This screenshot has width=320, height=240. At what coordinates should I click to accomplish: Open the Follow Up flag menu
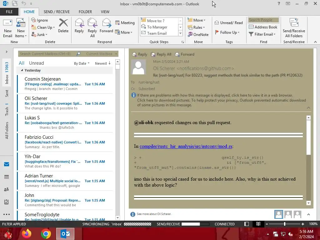227,32
